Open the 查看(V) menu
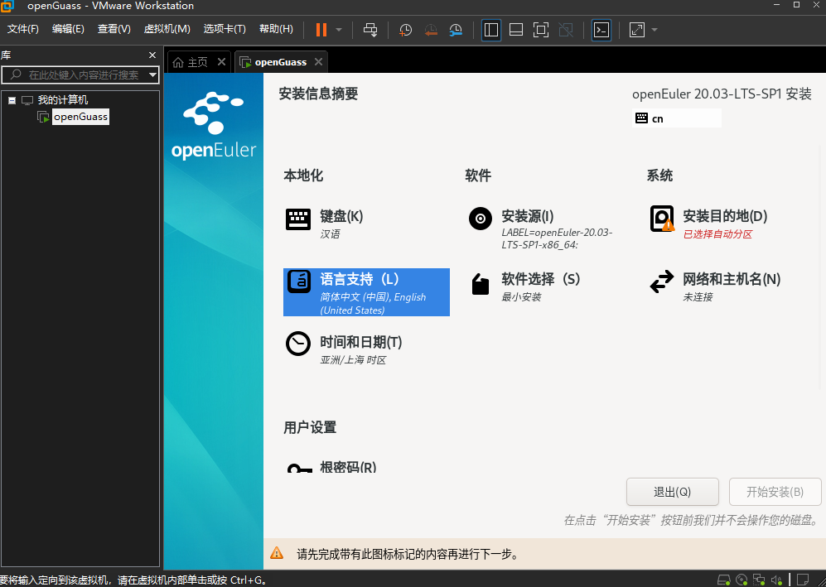826x587 pixels. [114, 29]
